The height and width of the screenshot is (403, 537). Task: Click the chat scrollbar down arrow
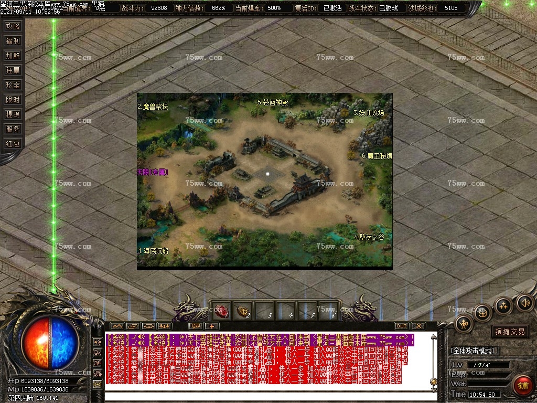[x=434, y=389]
